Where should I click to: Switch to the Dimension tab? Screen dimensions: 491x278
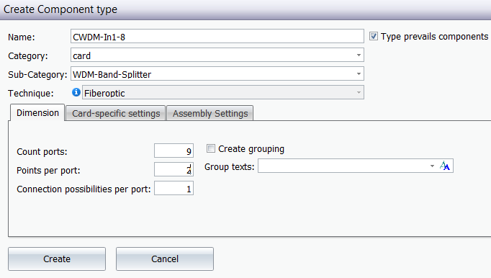pyautogui.click(x=37, y=113)
